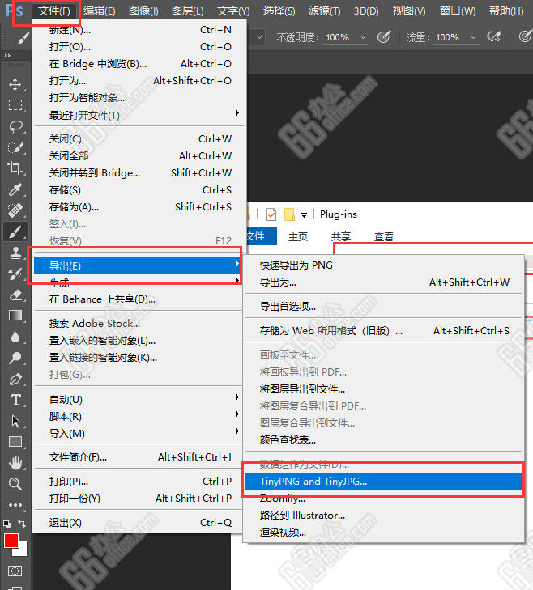Select the Rectangular Marquee tool
Image resolution: width=533 pixels, height=590 pixels.
[15, 105]
